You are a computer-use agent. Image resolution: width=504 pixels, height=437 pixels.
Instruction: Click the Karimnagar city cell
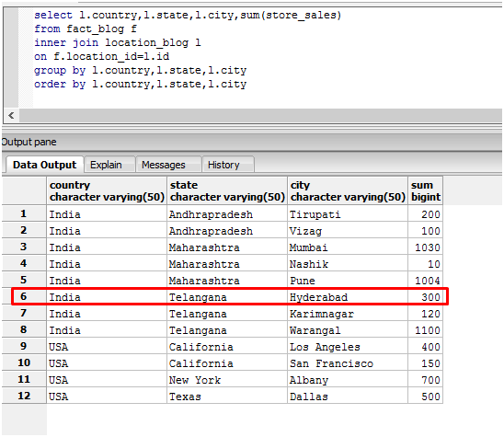348,313
